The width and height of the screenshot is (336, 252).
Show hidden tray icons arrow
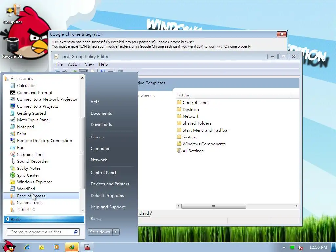tap(284, 247)
